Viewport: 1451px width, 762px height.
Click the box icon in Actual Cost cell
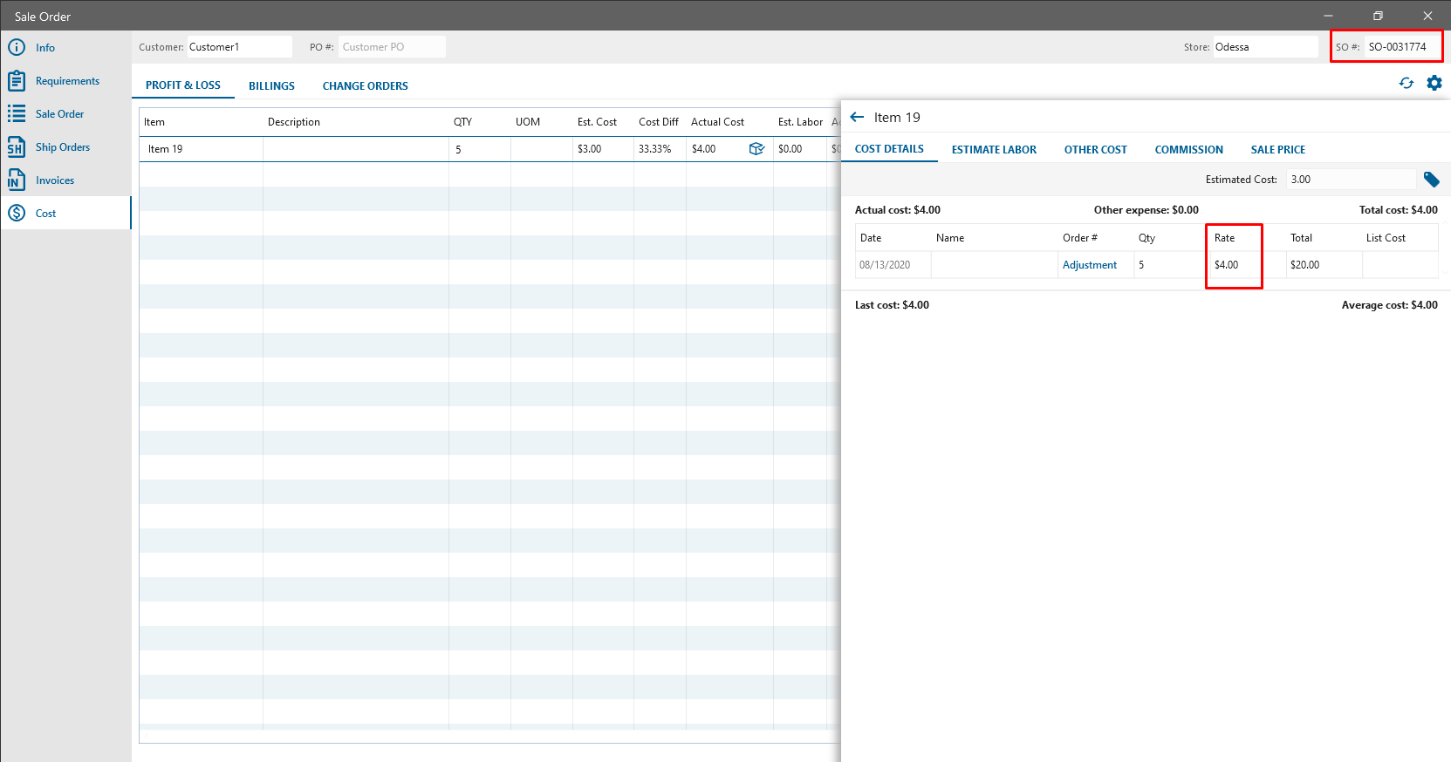756,149
